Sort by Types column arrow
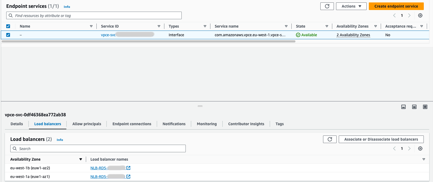433x182 pixels. pyautogui.click(x=205, y=26)
